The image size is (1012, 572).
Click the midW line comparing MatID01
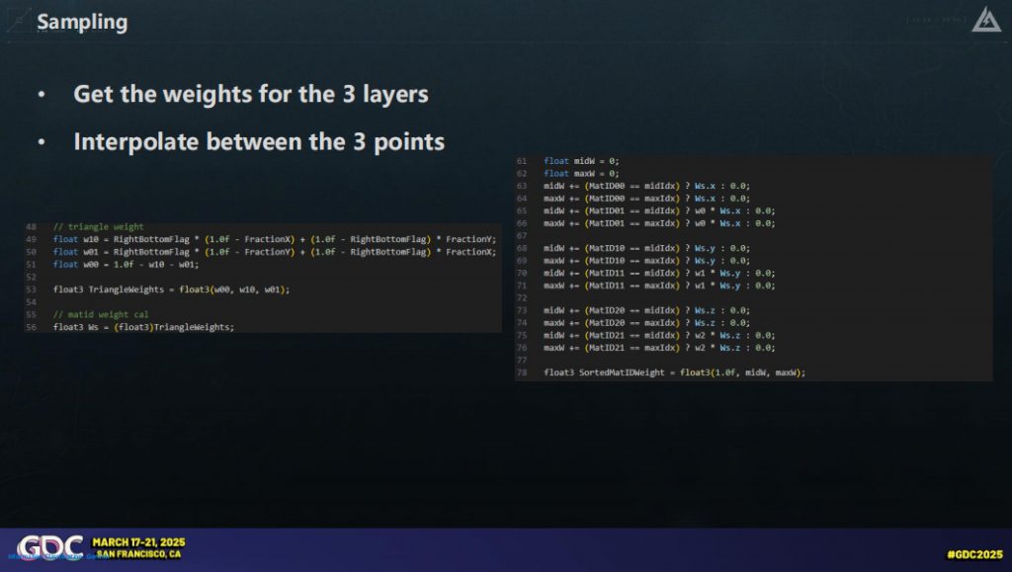coord(659,210)
